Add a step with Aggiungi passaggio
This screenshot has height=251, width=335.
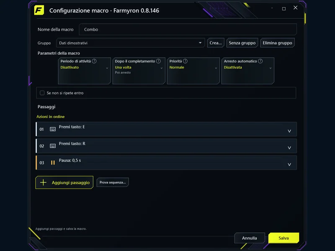(64, 182)
